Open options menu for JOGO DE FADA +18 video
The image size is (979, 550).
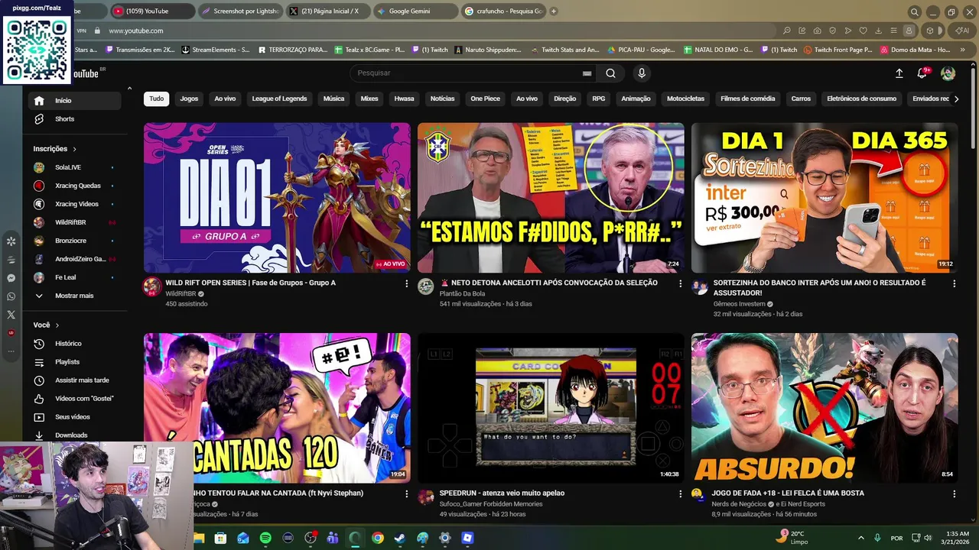[954, 493]
